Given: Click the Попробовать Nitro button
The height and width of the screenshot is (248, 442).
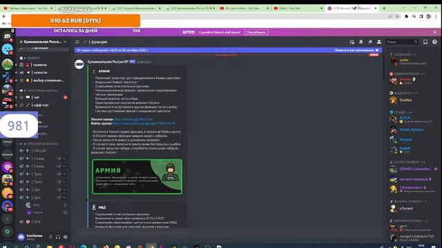Looking at the screenshot, I should tap(256, 32).
